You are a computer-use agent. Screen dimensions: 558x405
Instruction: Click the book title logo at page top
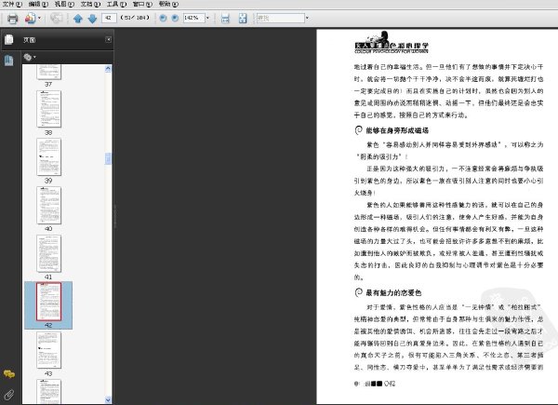pyautogui.click(x=392, y=43)
